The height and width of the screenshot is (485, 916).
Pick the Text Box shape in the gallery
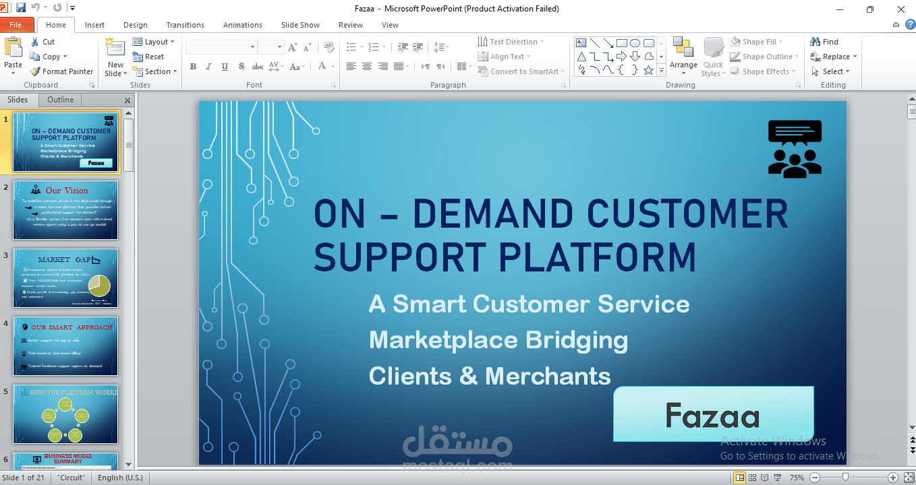point(581,42)
